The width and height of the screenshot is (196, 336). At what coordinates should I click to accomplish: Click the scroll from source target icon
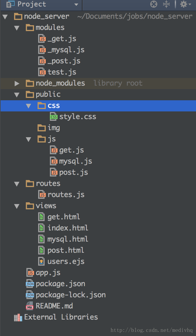click(154, 4)
